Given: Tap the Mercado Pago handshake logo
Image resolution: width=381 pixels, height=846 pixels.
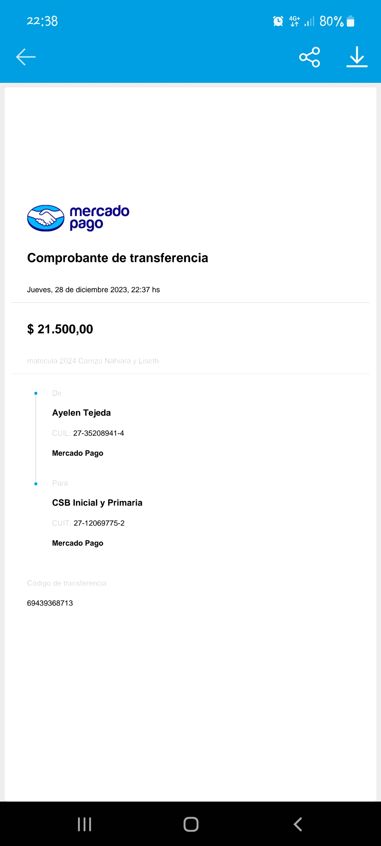Looking at the screenshot, I should [46, 218].
